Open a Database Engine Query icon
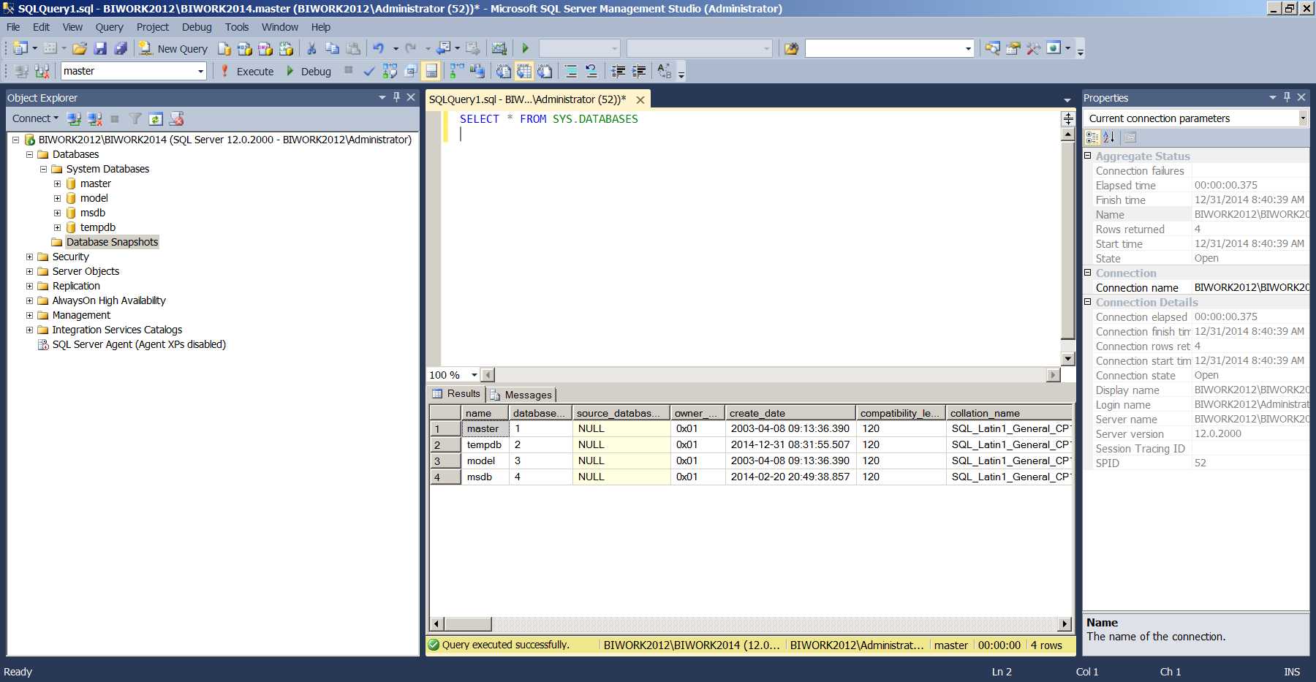Screen dimensions: 1316x682 click(x=224, y=48)
